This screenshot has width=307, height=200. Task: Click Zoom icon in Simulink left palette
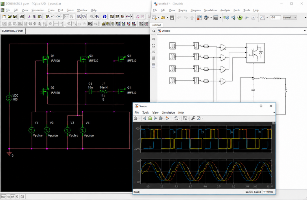pyautogui.click(x=154, y=39)
